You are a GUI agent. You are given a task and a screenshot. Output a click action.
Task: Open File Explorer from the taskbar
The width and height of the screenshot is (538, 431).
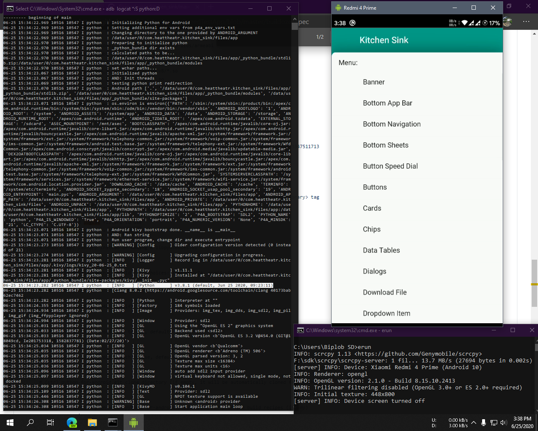(93, 421)
